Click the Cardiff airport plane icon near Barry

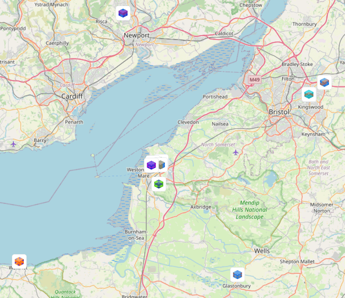[x=14, y=144]
